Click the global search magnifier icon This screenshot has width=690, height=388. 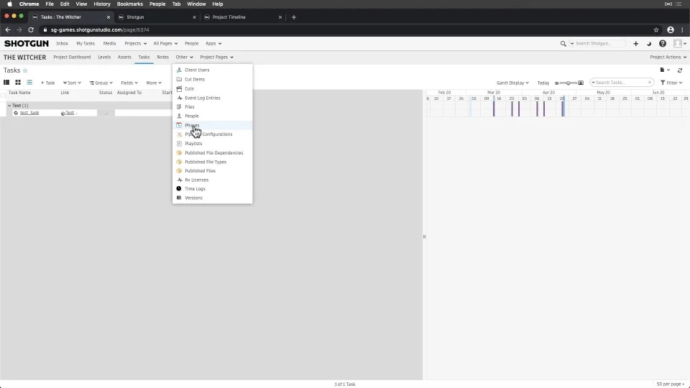pyautogui.click(x=563, y=44)
